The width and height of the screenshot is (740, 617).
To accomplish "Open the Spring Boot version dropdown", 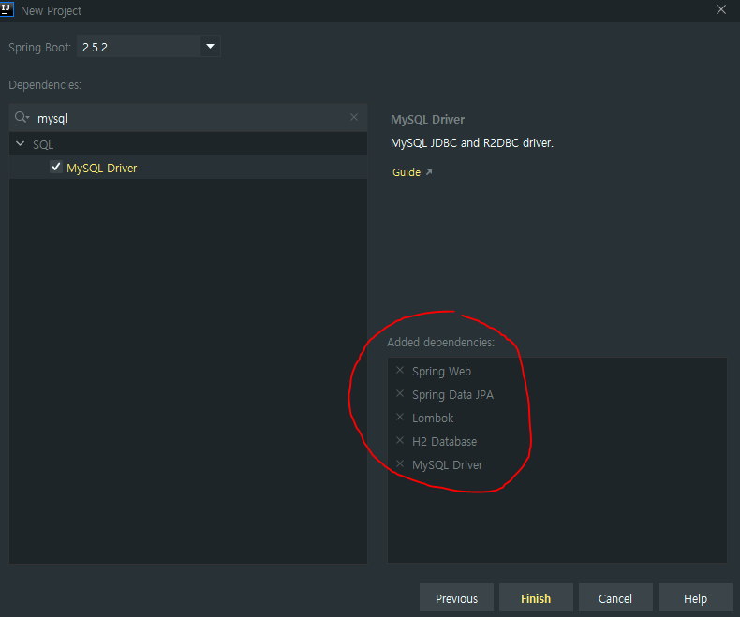I will pos(211,46).
